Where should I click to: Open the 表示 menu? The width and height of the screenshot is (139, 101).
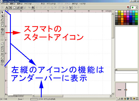(x=75, y=4)
